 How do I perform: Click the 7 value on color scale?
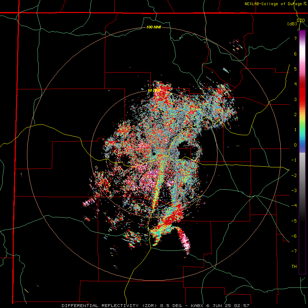click(x=295, y=38)
